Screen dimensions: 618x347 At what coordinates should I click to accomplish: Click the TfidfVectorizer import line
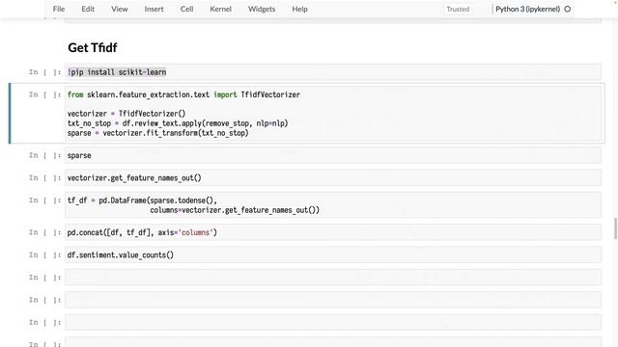click(183, 94)
